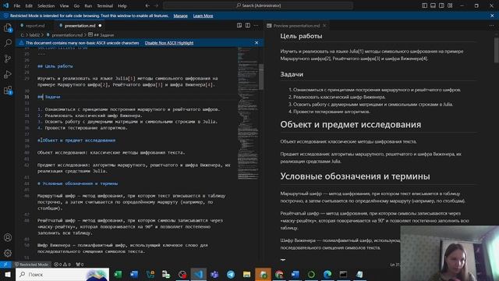The height and width of the screenshot is (281, 499).
Task: Open the Edit menu
Action: pos(29,5)
